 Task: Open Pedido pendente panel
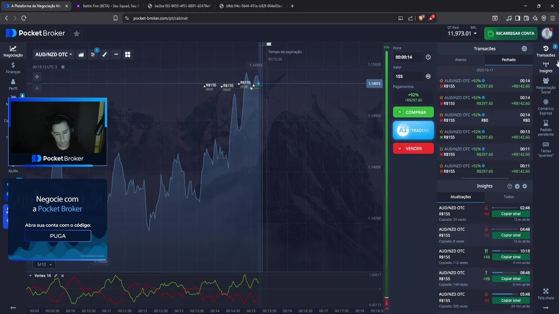[546, 128]
